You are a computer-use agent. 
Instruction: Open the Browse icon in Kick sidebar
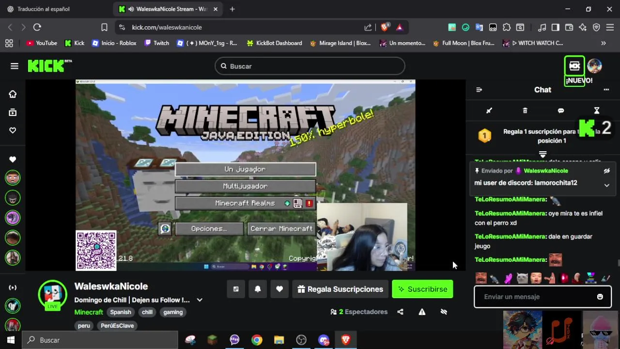pos(13,112)
